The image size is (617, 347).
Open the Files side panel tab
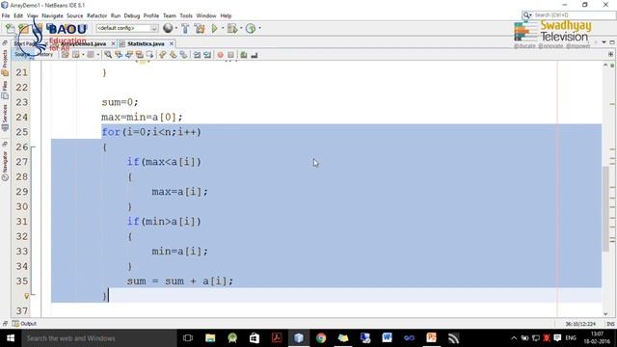tap(5, 90)
